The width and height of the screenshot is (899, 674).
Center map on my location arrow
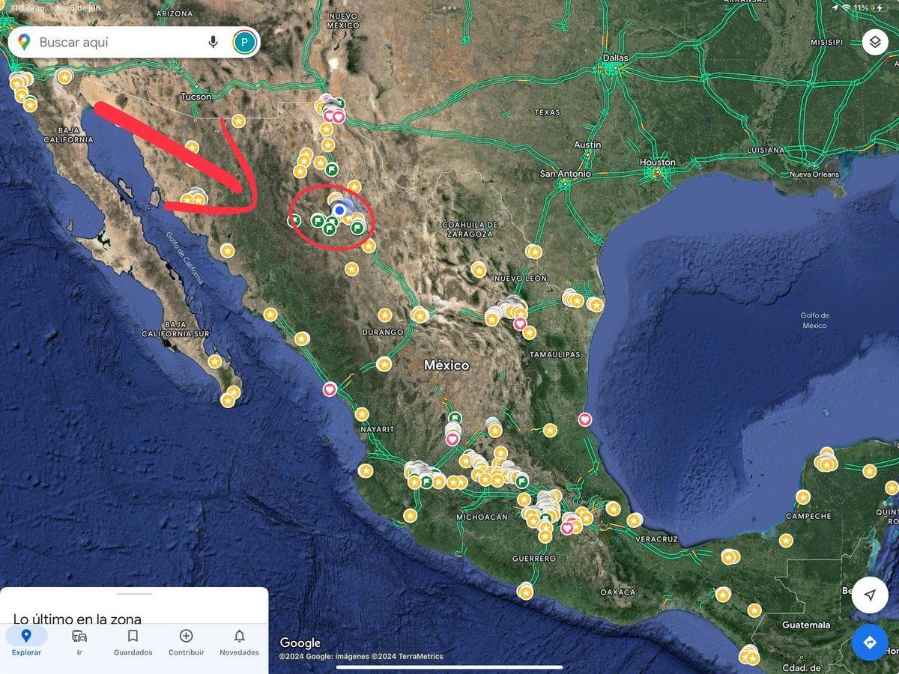(x=870, y=595)
